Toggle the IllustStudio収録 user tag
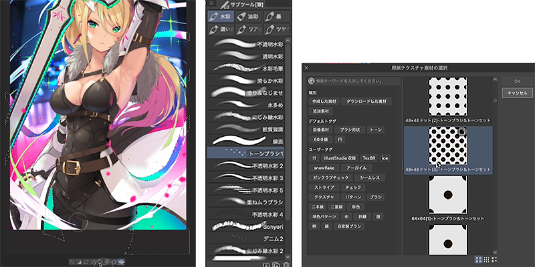 (x=340, y=158)
